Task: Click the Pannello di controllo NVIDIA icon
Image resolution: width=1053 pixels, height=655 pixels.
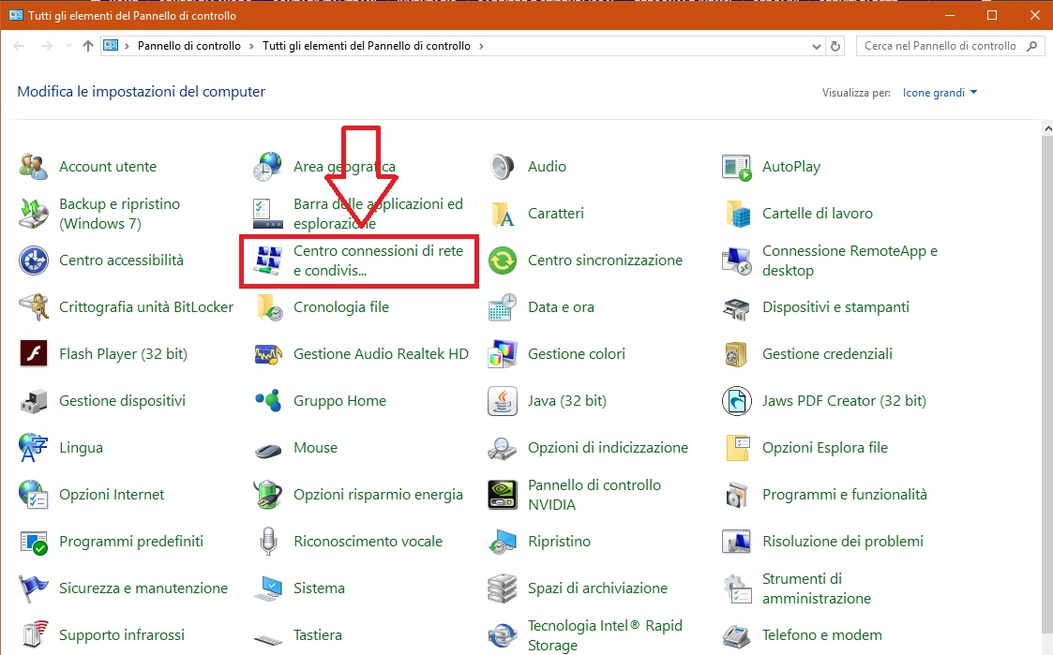Action: [x=503, y=495]
